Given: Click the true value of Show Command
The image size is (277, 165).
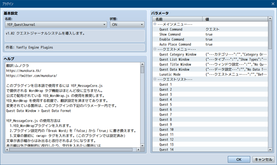Looking at the screenshot, I should [x=209, y=34].
